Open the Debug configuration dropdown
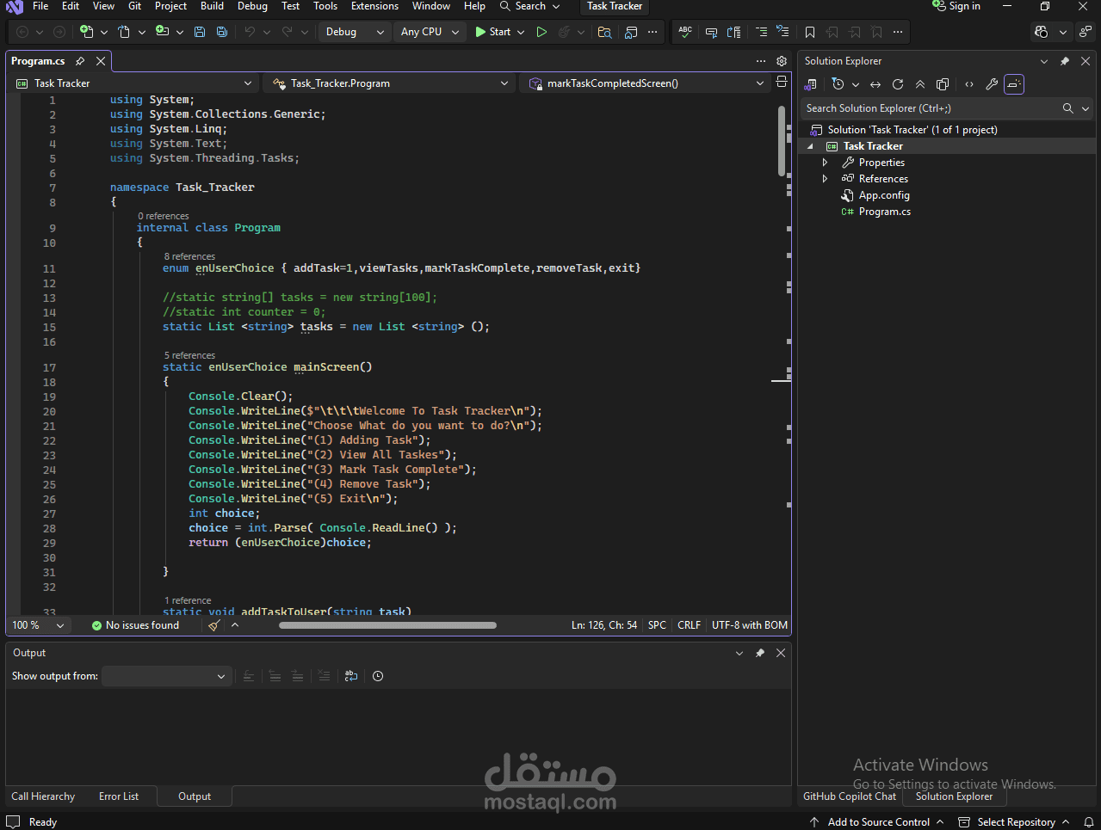The height and width of the screenshot is (830, 1101). pyautogui.click(x=355, y=32)
